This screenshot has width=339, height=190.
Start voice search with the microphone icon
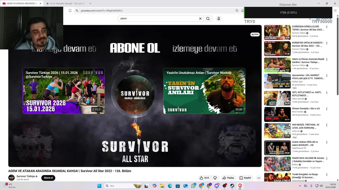pos(218,18)
